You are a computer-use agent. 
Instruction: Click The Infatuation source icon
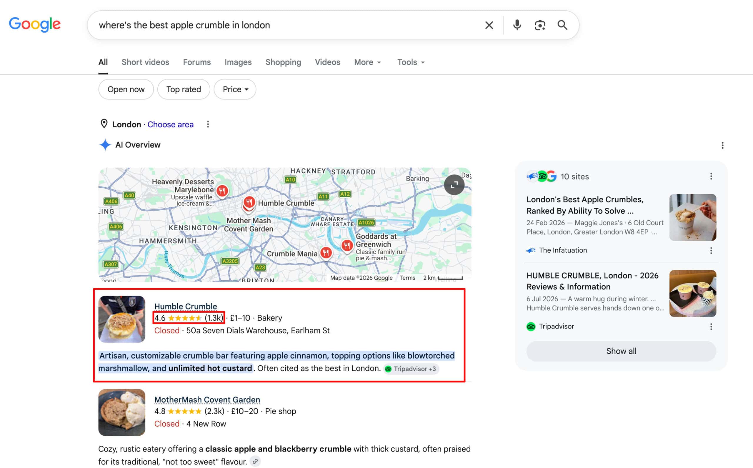531,250
